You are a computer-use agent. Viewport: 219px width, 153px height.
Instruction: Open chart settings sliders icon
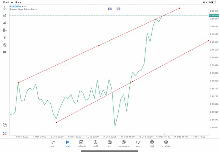pyautogui.click(x=5, y=30)
